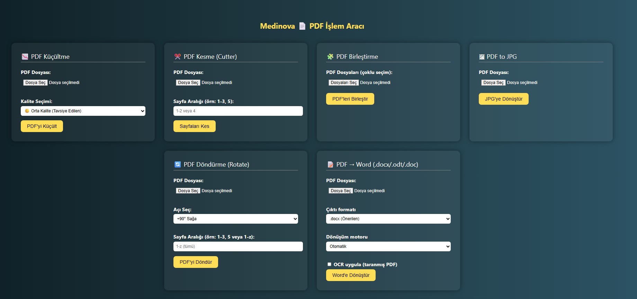Open the Çıktı formatı dropdown

click(388, 219)
